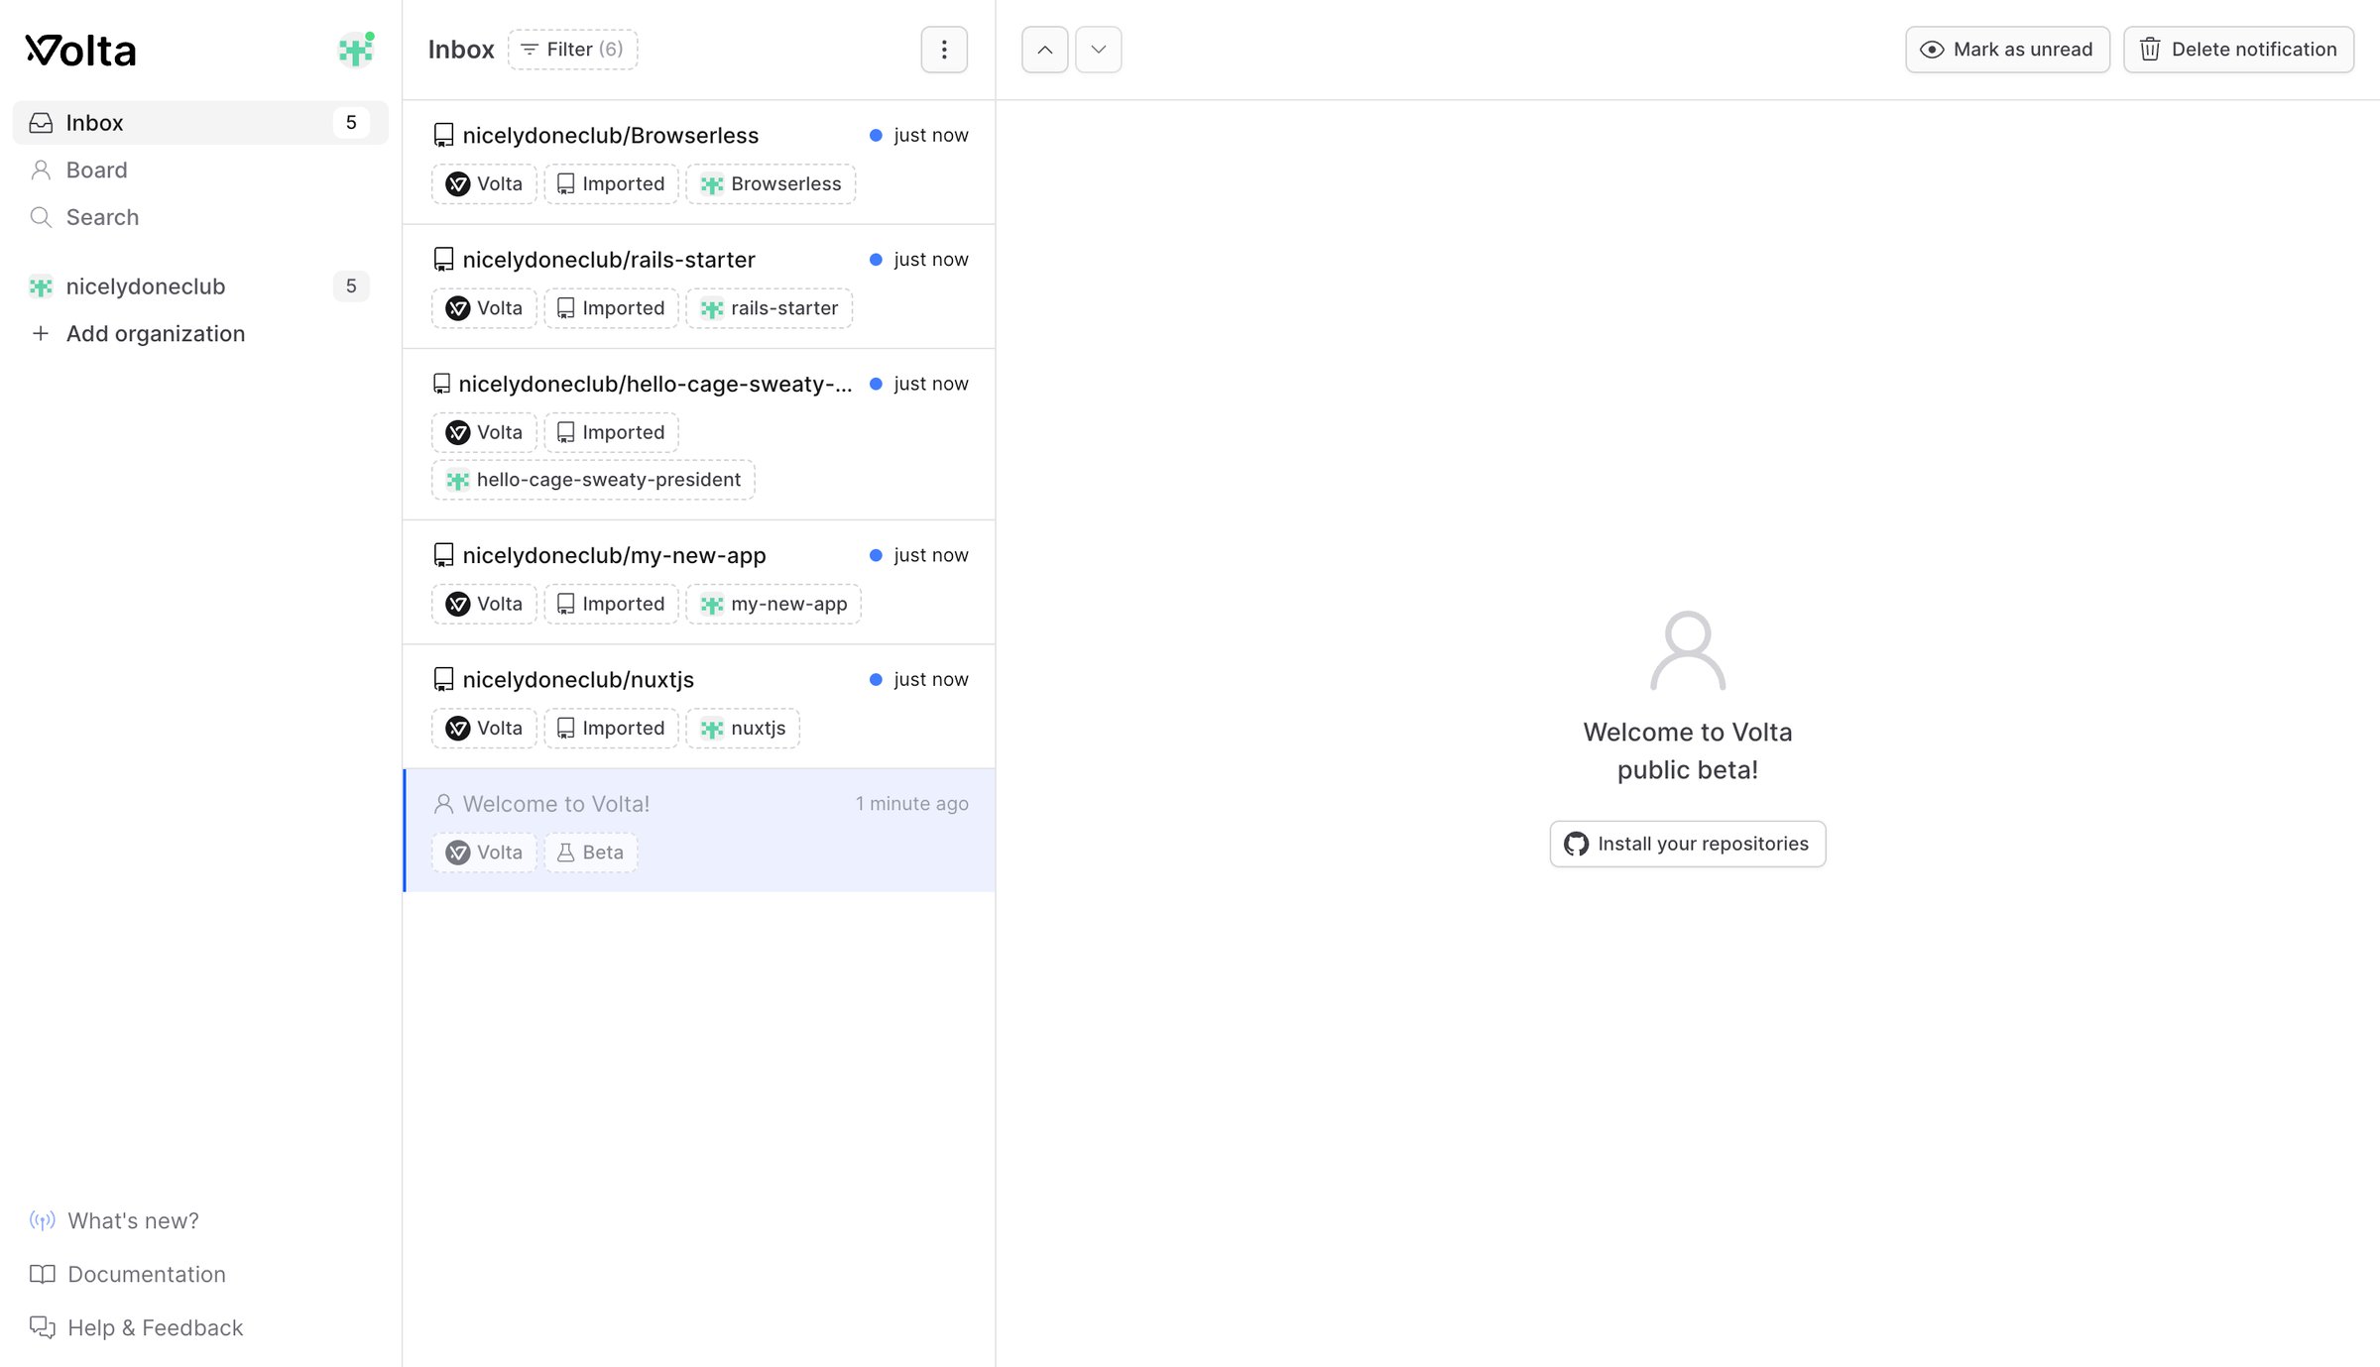This screenshot has height=1367, width=2380.
Task: Click the repo icon beside nicelydoneclub/Browserless
Action: [x=443, y=136]
